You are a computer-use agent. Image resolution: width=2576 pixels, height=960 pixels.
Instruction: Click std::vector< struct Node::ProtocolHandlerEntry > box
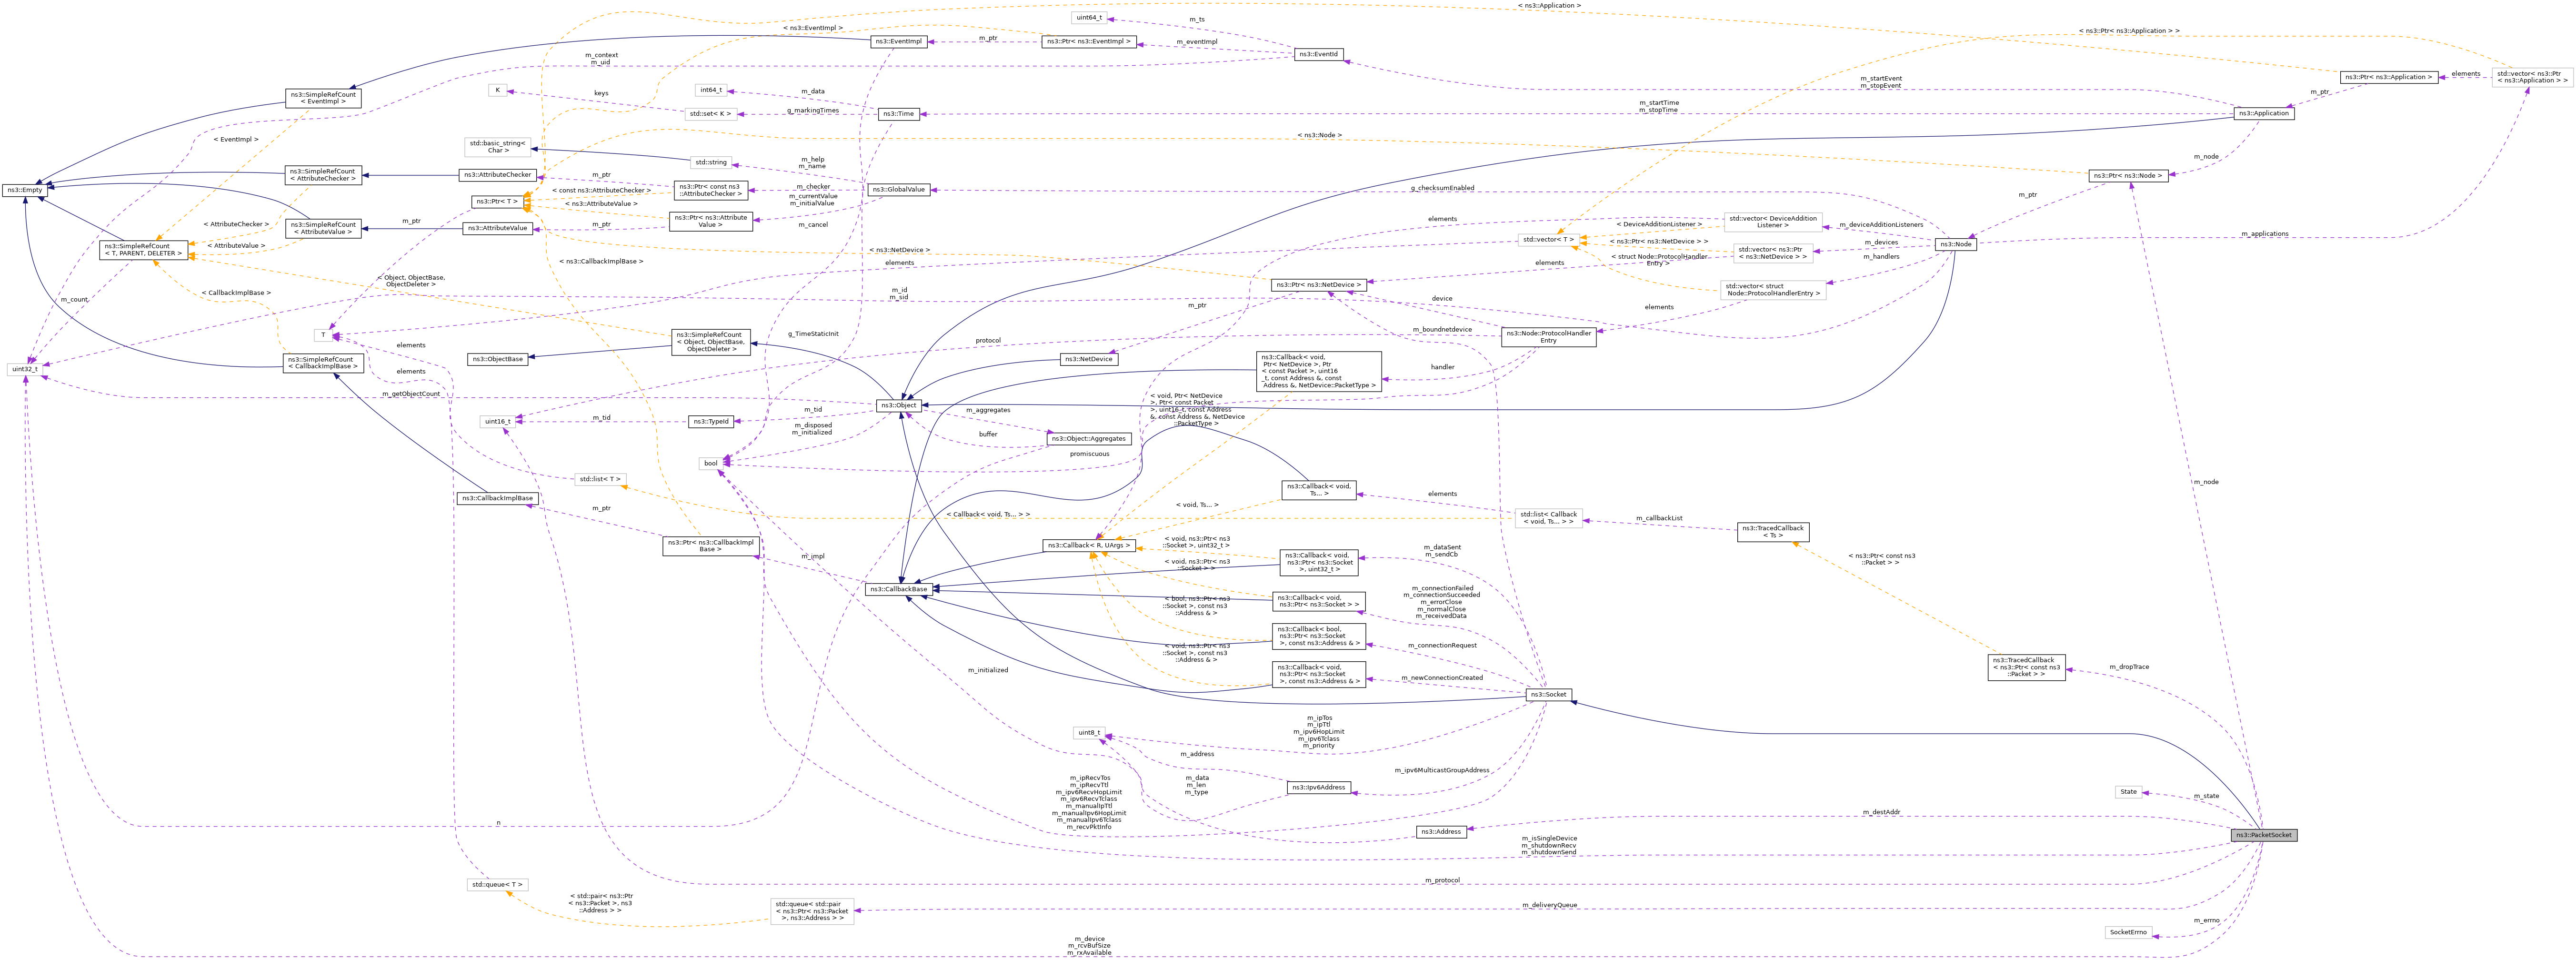coord(1772,290)
